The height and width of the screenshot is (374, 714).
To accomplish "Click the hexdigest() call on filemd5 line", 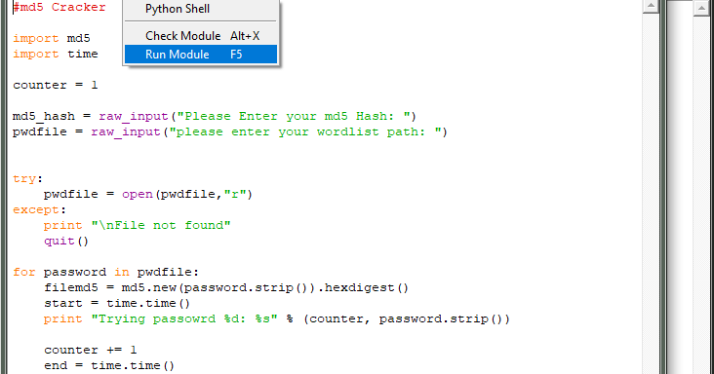I will (x=367, y=287).
